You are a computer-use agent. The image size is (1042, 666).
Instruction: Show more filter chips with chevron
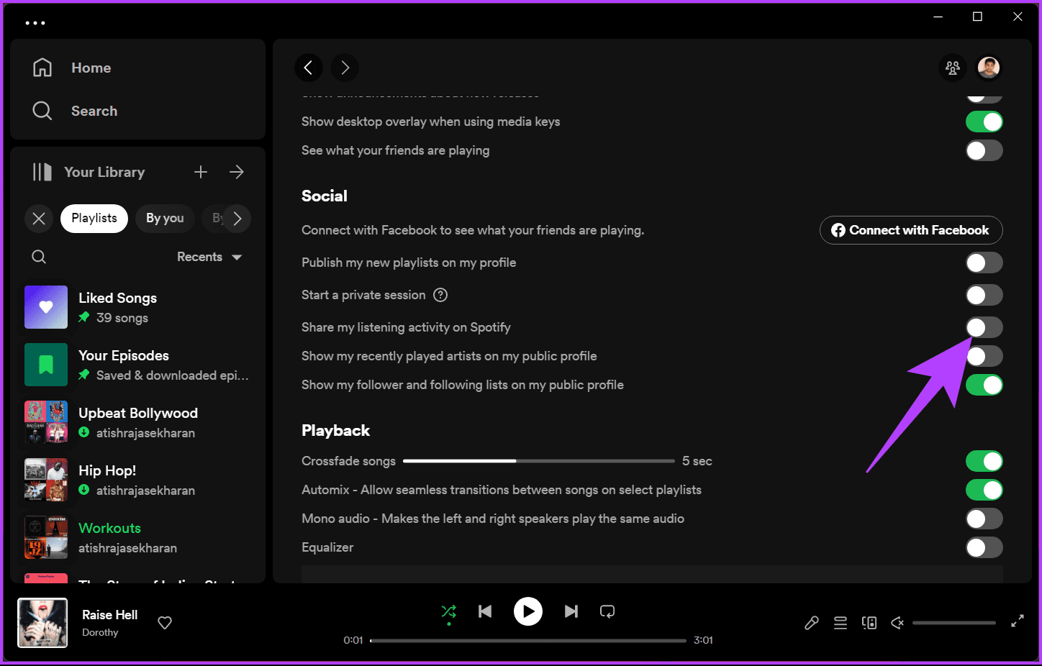(237, 219)
